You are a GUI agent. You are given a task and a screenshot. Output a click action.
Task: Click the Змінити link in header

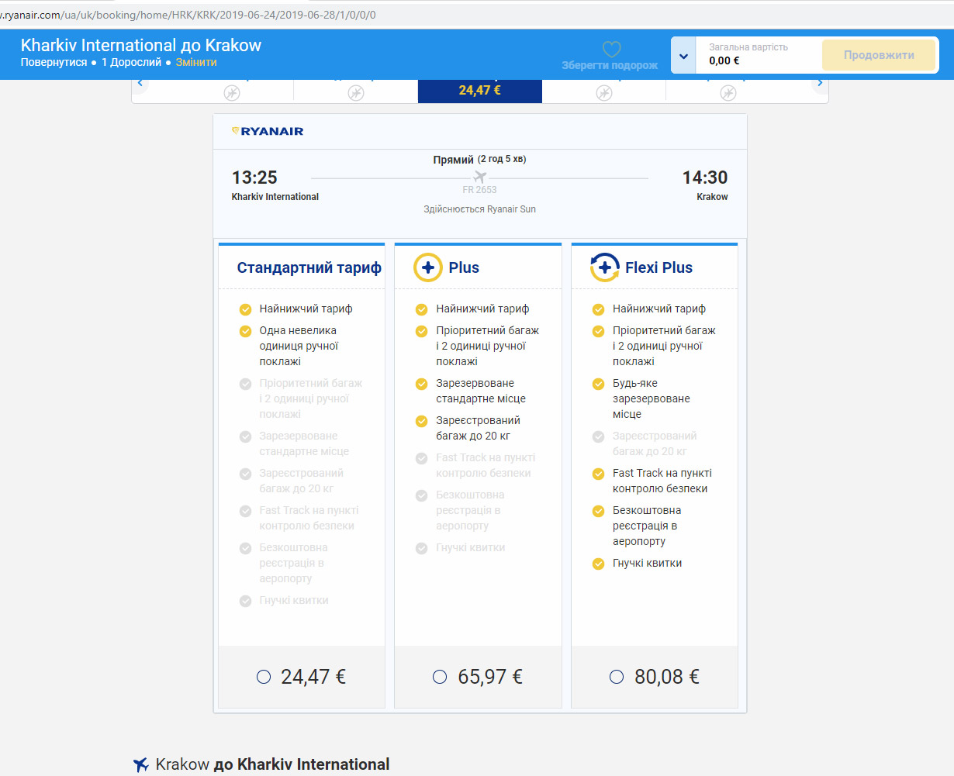point(196,62)
